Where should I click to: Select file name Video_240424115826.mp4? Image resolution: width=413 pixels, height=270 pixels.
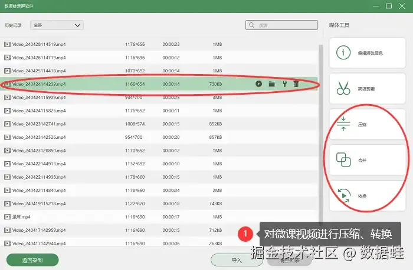(39, 111)
